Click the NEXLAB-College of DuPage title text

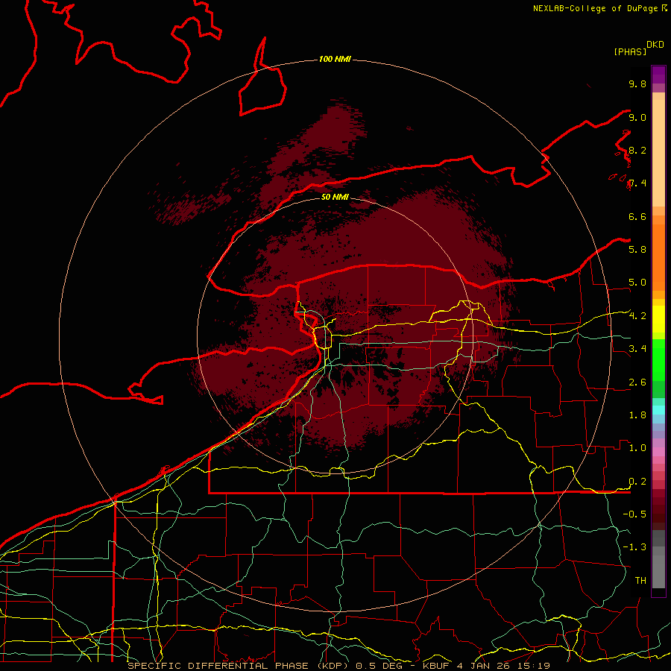pyautogui.click(x=595, y=8)
